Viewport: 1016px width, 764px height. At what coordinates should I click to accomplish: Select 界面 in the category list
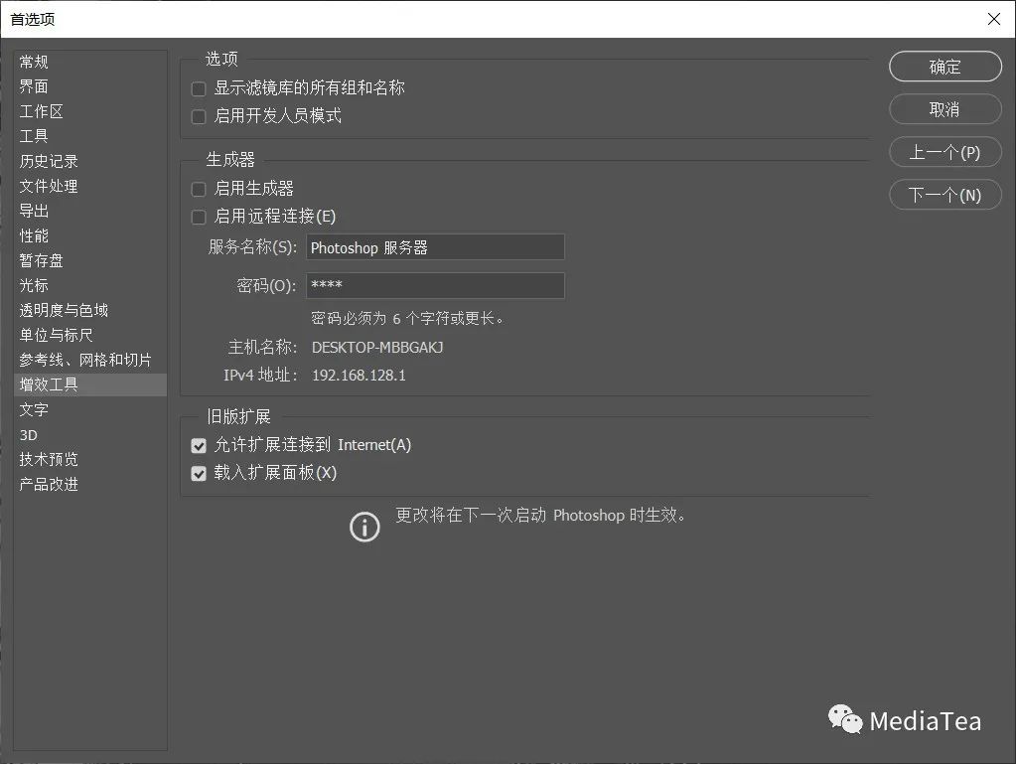[x=90, y=86]
